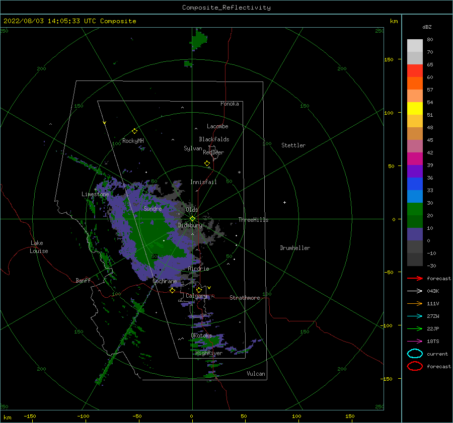This screenshot has height=423, width=453.
Task: Click the RockyMH label
Action: click(133, 141)
